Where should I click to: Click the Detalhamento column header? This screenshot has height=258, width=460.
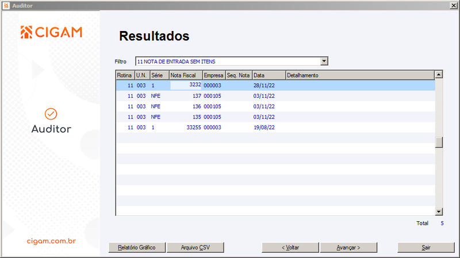click(360, 75)
